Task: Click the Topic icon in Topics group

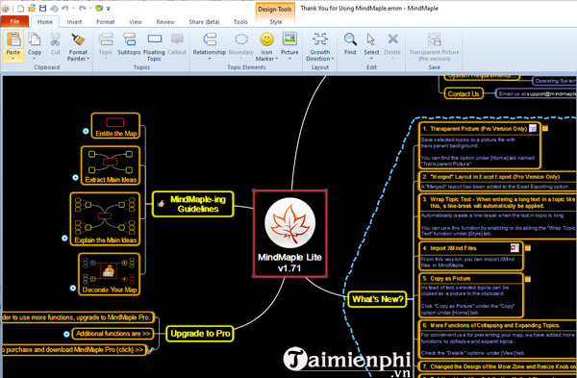Action: pos(106,39)
